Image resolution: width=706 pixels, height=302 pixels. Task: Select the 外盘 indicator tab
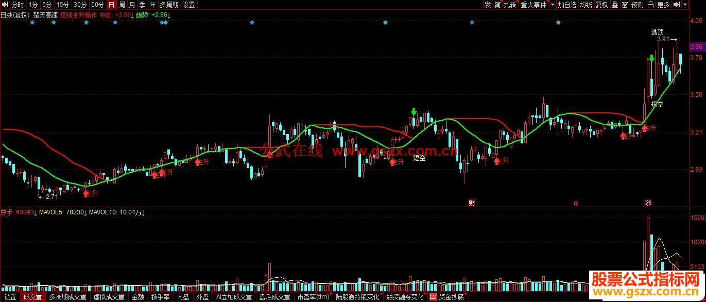202,297
